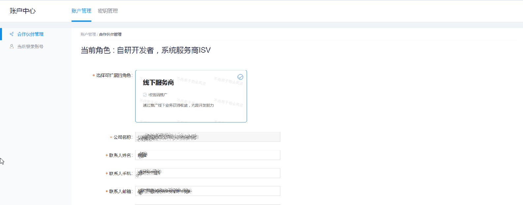Click the 账户管理 breadcrumb link
523x205 pixels.
pos(88,34)
